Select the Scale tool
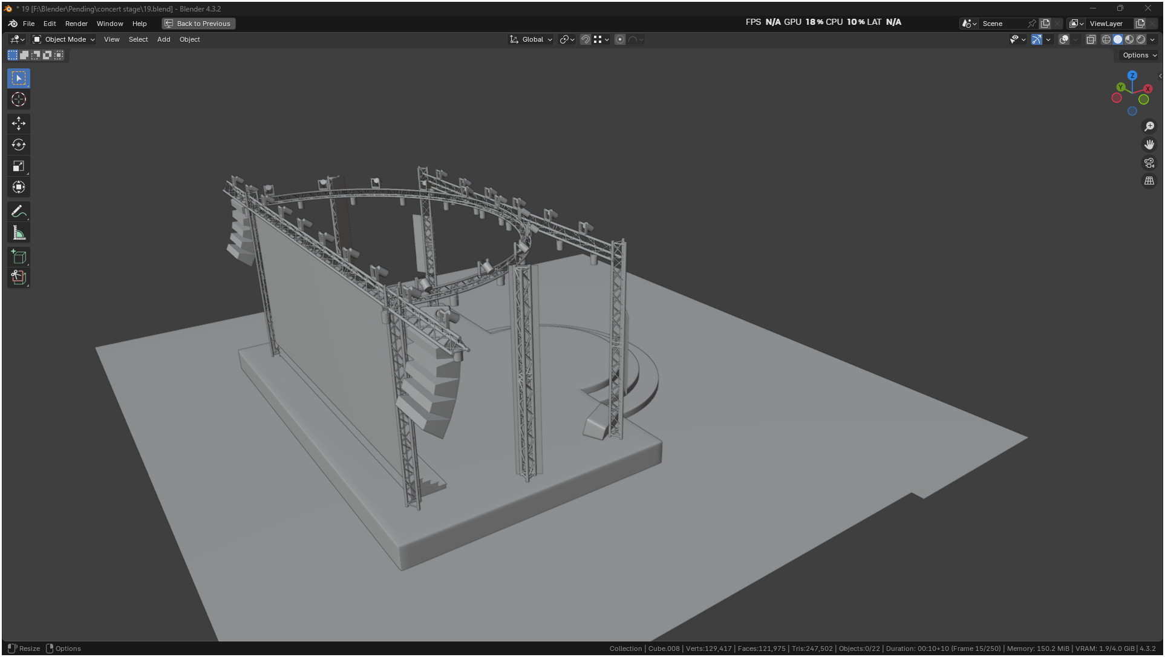Image resolution: width=1165 pixels, height=657 pixels. point(19,166)
